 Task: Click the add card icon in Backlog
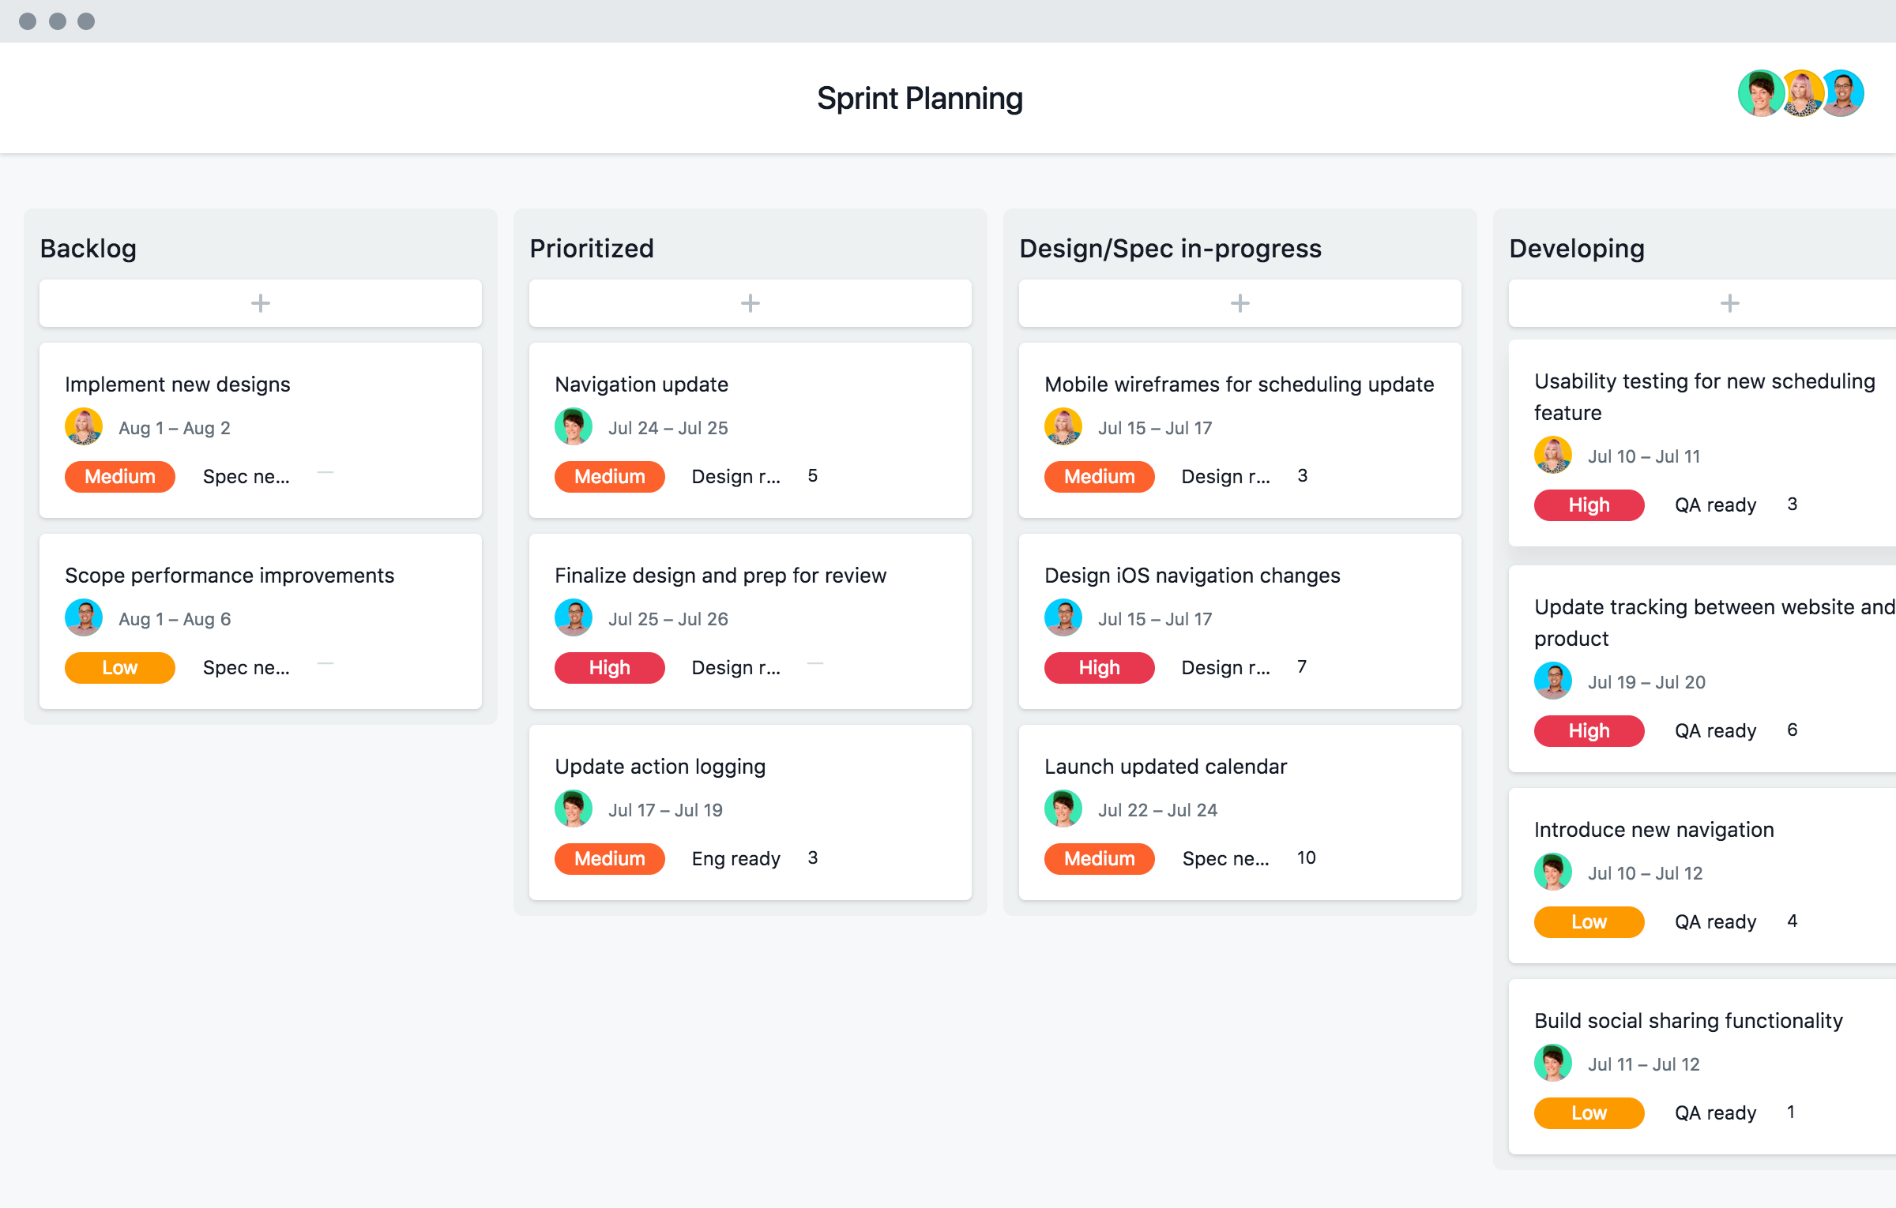(258, 302)
